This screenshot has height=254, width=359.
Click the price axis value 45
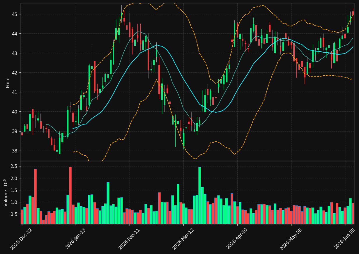[x=15, y=14]
